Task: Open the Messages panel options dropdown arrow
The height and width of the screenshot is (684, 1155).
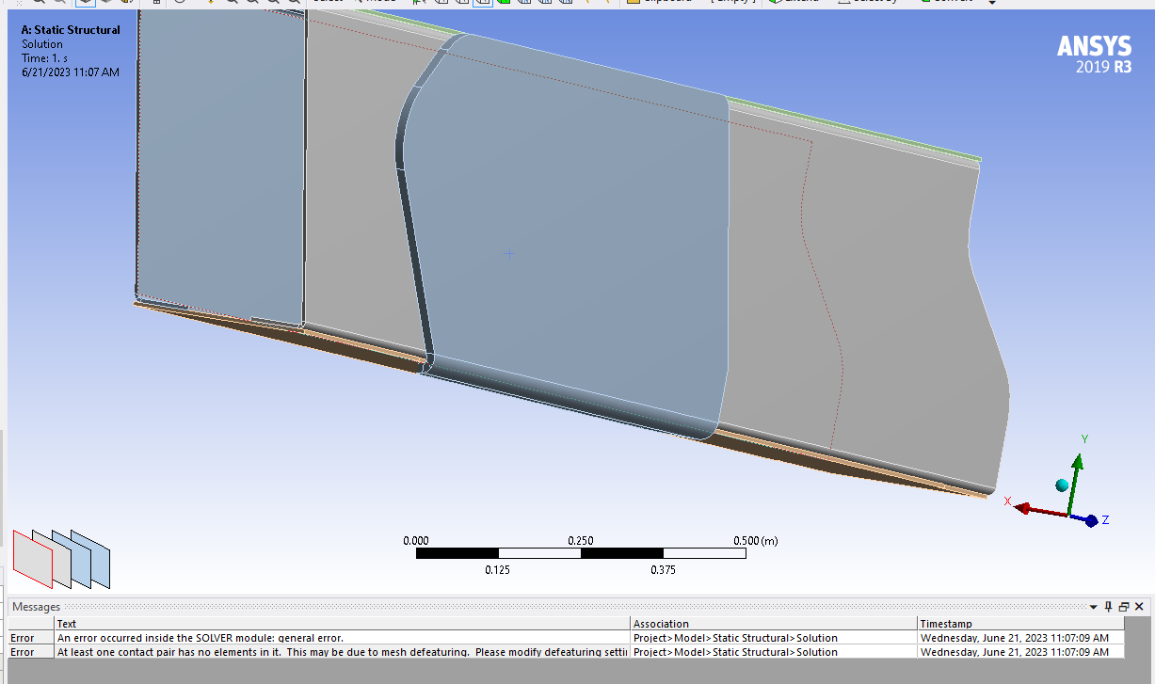Action: click(1093, 608)
